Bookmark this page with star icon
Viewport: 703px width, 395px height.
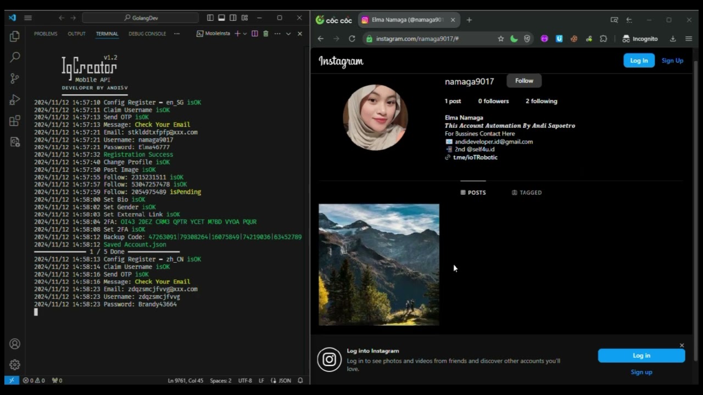[501, 39]
